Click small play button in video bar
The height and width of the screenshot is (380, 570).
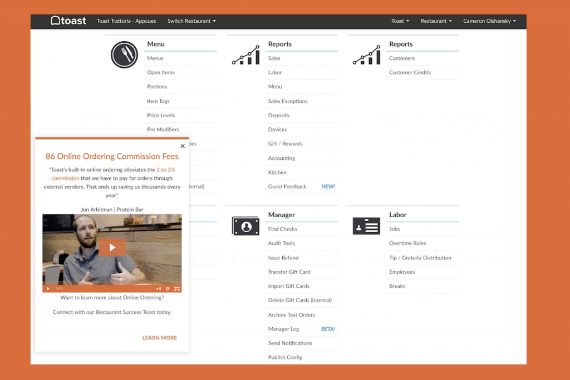click(x=48, y=288)
